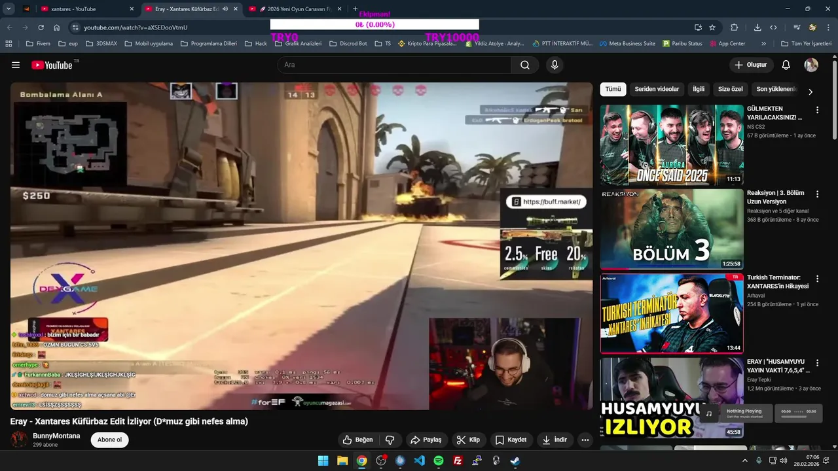
Task: Open the YouTube hamburger guide menu
Action: pyautogui.click(x=16, y=65)
